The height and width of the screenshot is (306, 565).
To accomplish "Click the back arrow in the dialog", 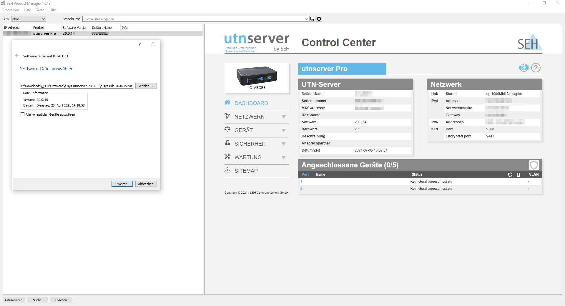I will 17,56.
